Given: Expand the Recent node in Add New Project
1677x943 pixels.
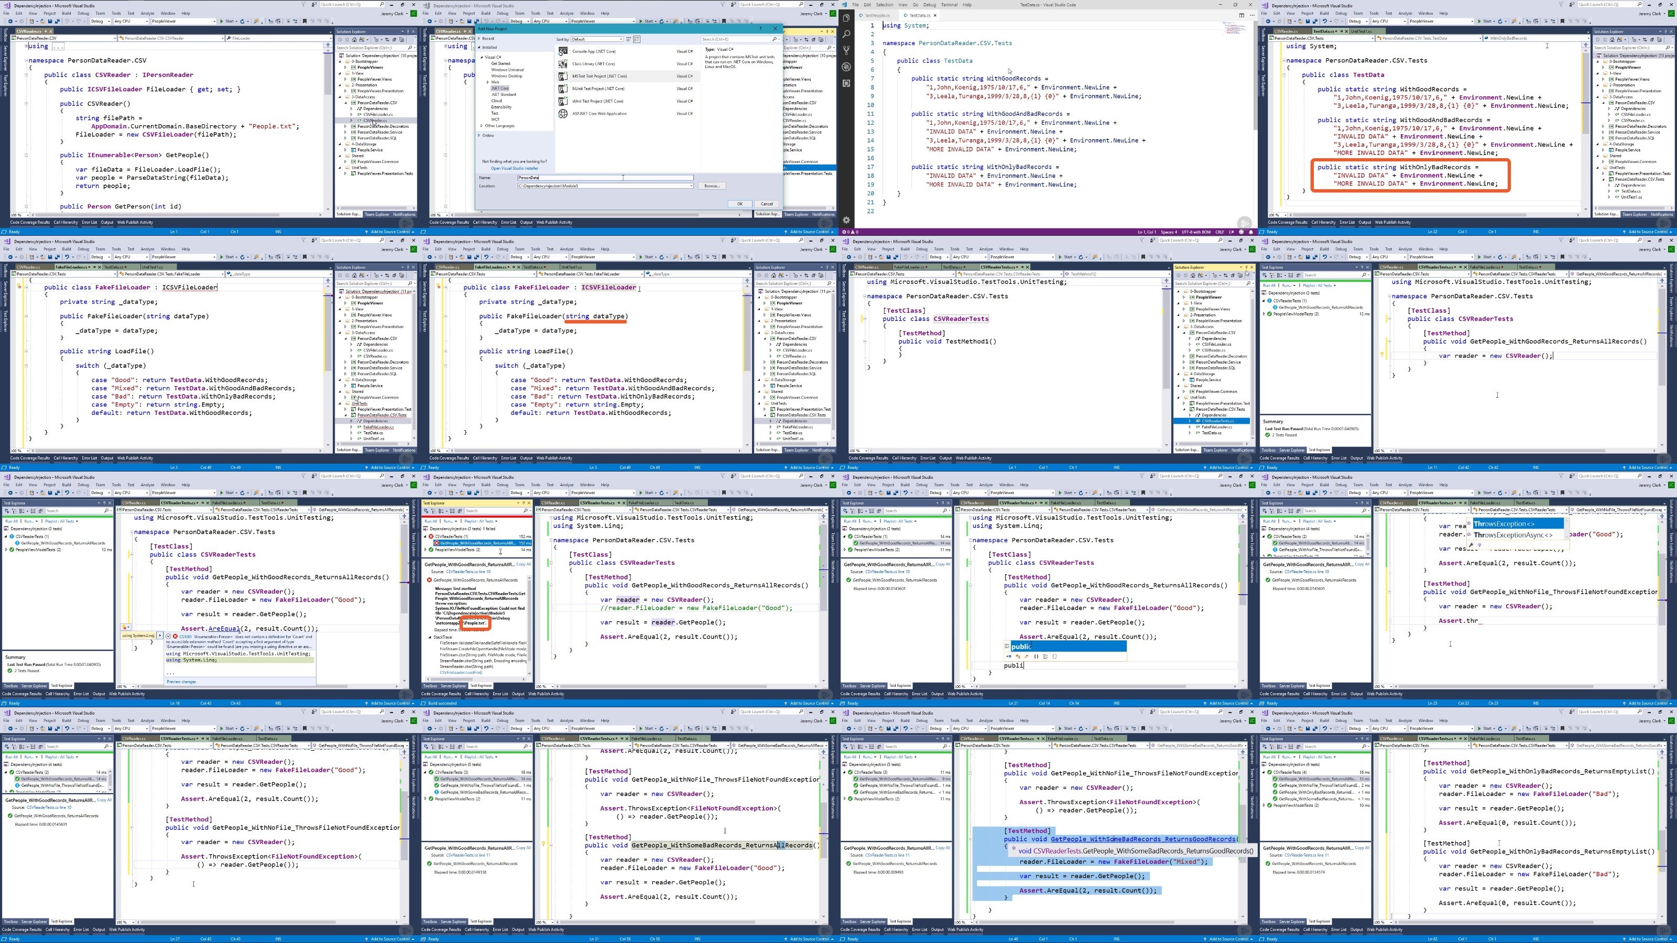Looking at the screenshot, I should pos(479,38).
